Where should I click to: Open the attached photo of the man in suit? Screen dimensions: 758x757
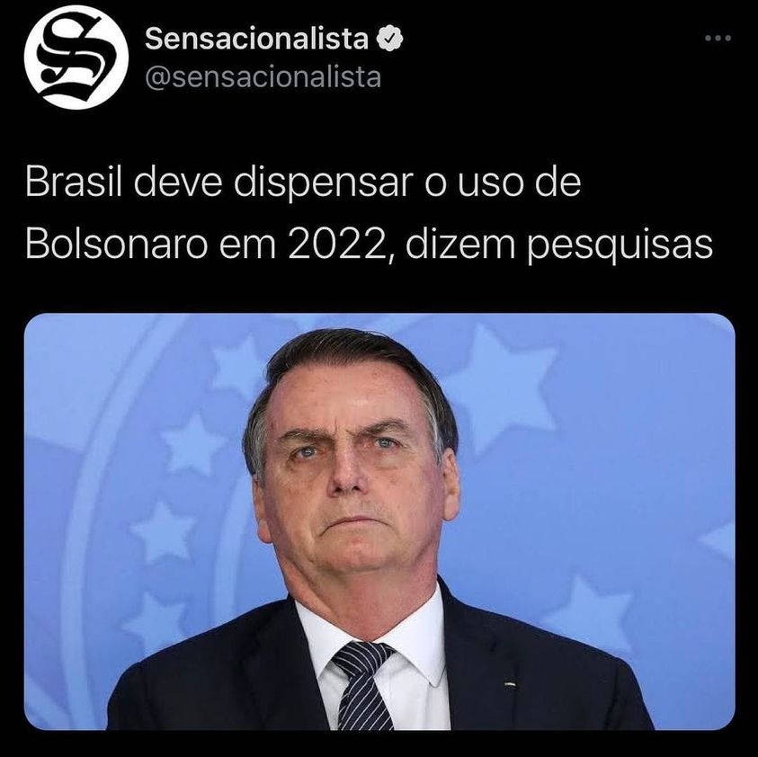click(x=379, y=521)
